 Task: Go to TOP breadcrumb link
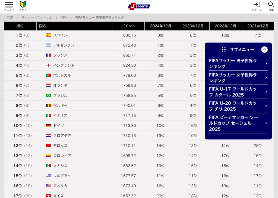click(10, 17)
